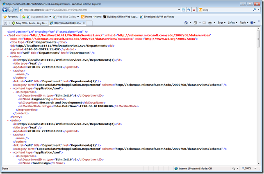Image resolution: width=264 pixels, height=174 pixels.
Task: Click the Internet Protected Mode status zone
Action: tap(193, 168)
